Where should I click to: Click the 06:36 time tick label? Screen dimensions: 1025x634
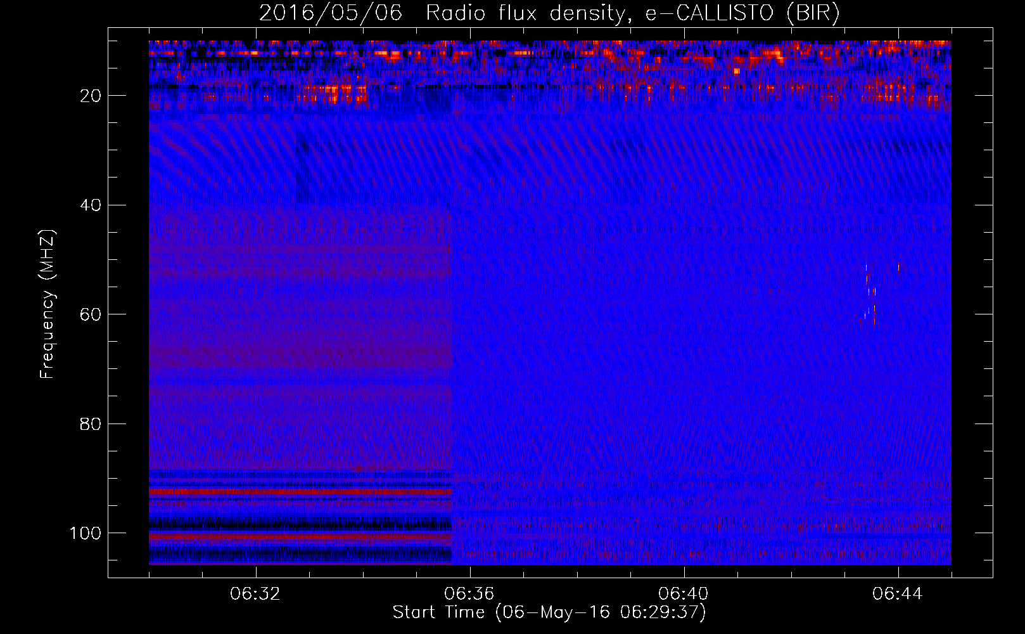pos(469,594)
